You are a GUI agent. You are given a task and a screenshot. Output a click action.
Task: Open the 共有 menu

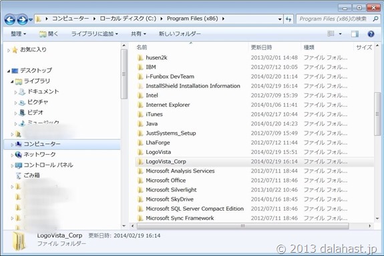[138, 34]
